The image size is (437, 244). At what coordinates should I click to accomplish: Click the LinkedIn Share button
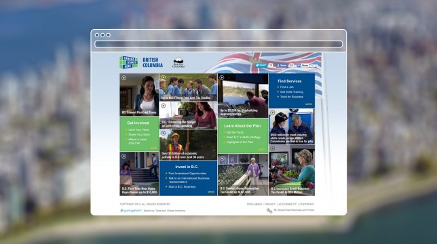[303, 65]
